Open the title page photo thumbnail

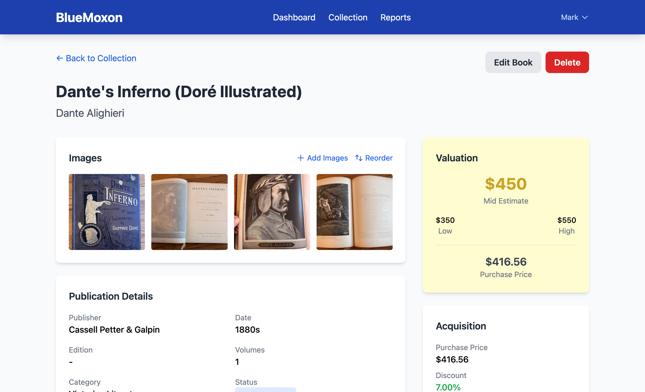click(x=189, y=212)
